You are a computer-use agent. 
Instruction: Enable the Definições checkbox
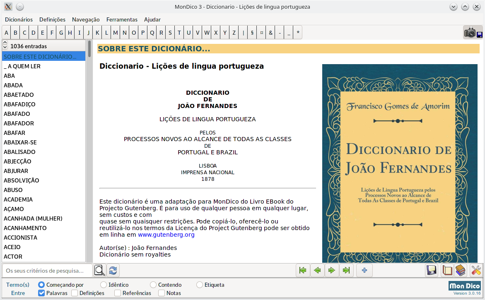[75, 293]
